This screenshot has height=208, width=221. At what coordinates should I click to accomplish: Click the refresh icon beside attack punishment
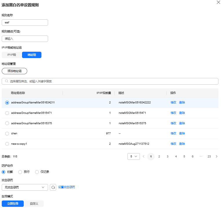point(53,187)
